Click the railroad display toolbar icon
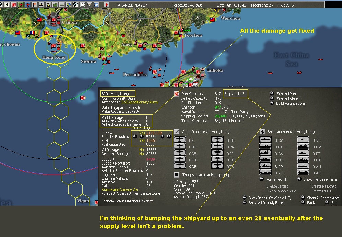The height and width of the screenshot is (237, 342). [90, 4]
